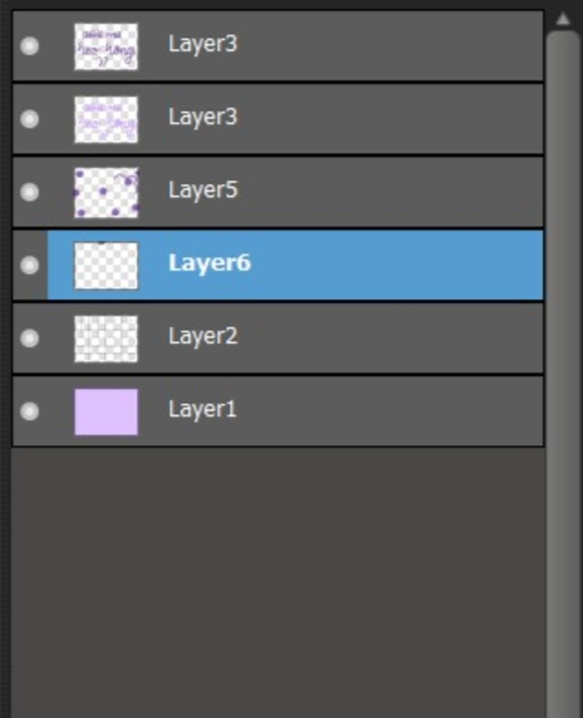The height and width of the screenshot is (718, 583).
Task: Select the second Layer3 row by its name
Action: (x=203, y=117)
